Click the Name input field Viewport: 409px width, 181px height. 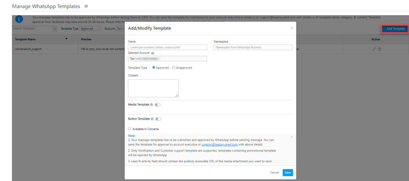click(x=167, y=47)
